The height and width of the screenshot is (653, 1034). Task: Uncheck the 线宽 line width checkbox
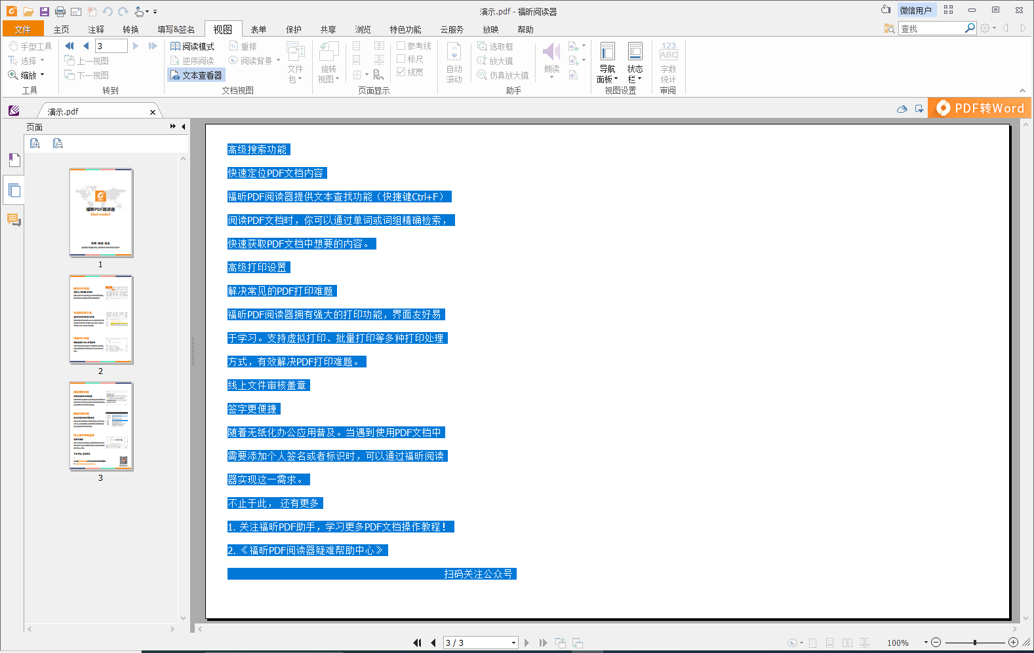point(401,72)
